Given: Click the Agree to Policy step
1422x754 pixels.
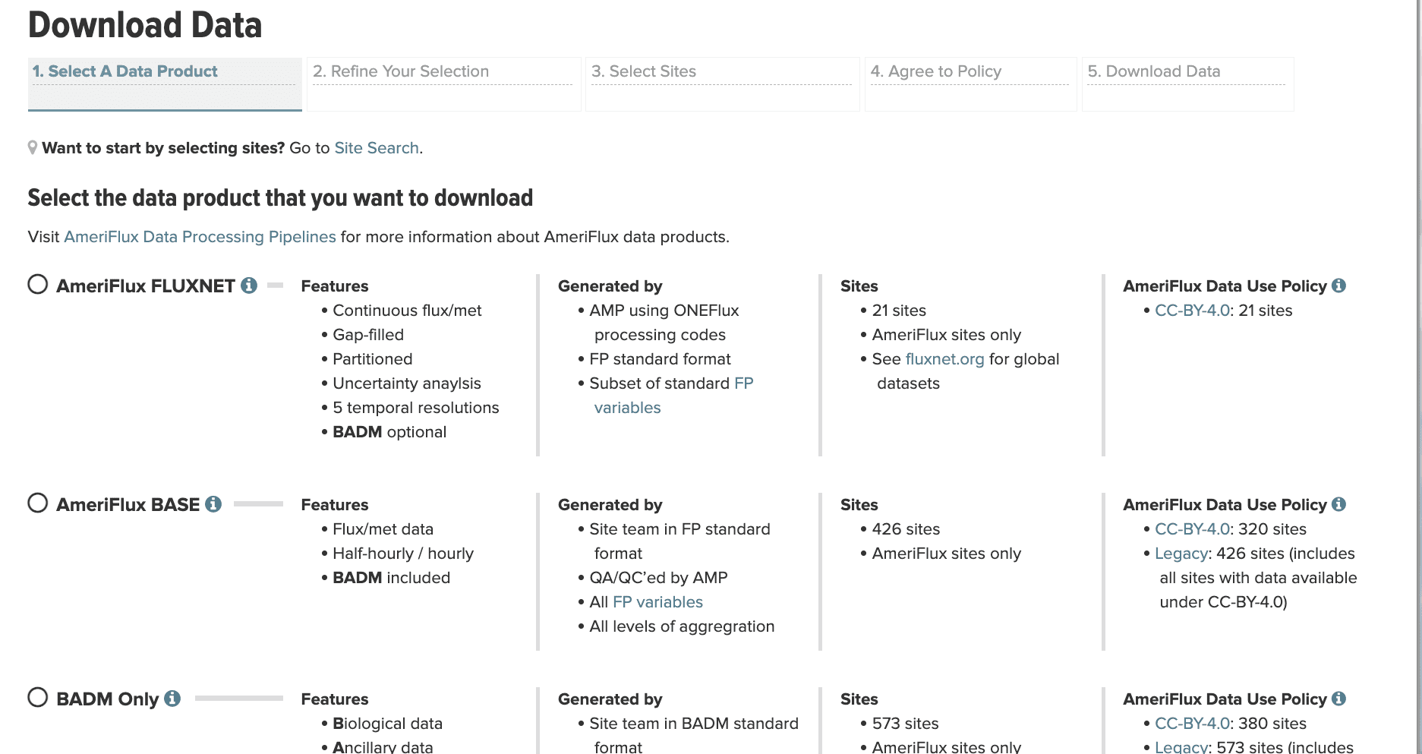Looking at the screenshot, I should point(937,71).
